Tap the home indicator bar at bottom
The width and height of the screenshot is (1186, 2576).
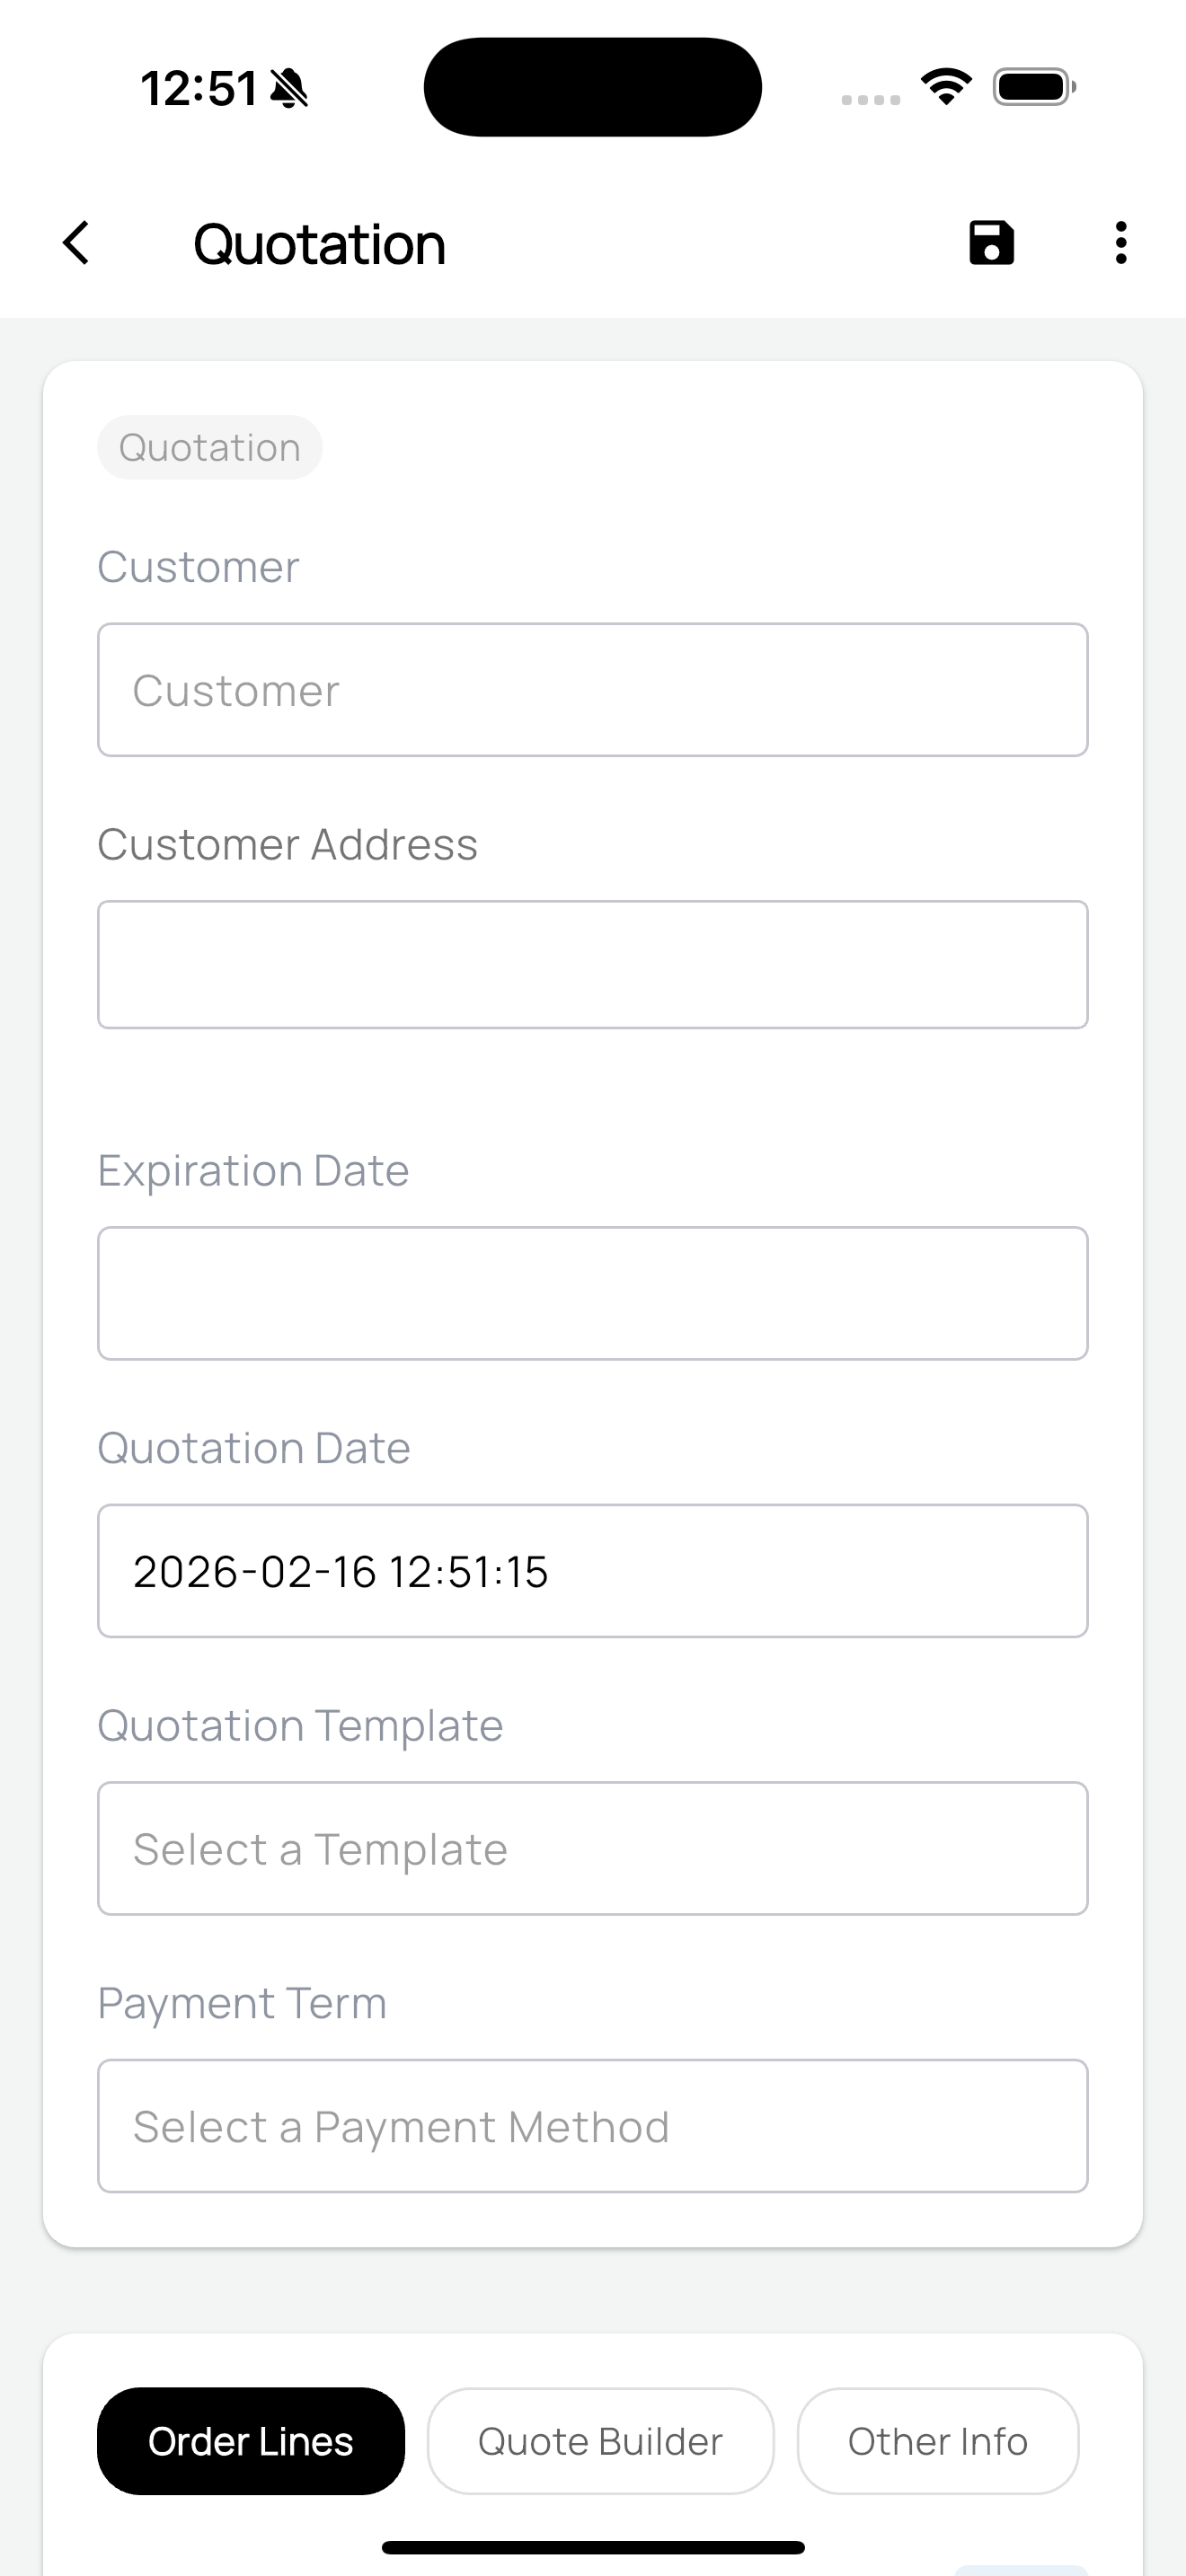pyautogui.click(x=593, y=2547)
